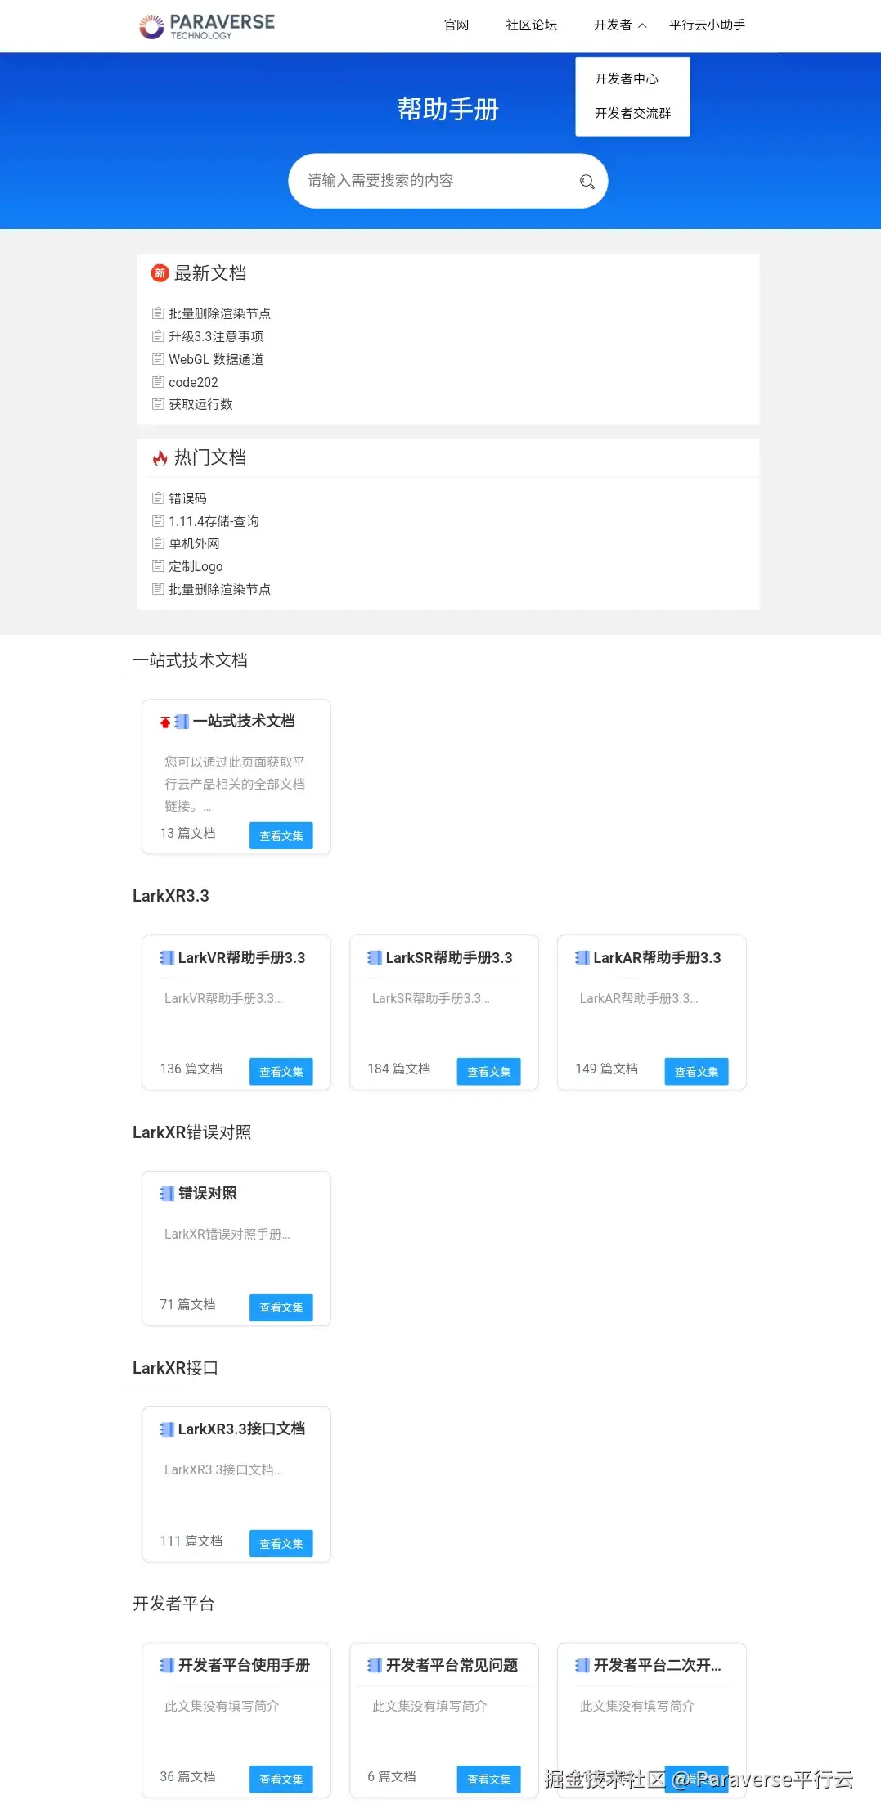Open the 开发者平台使用手册 card title
The image size is (881, 1818).
244,1666
